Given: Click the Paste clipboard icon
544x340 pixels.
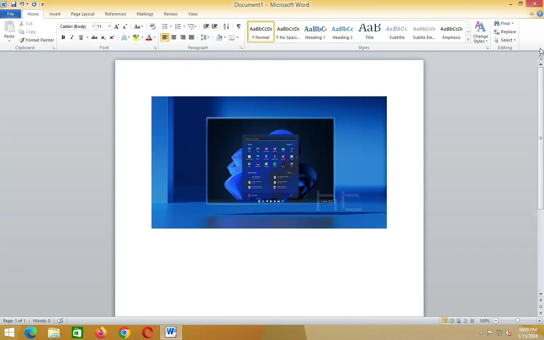Looking at the screenshot, I should pos(9,27).
